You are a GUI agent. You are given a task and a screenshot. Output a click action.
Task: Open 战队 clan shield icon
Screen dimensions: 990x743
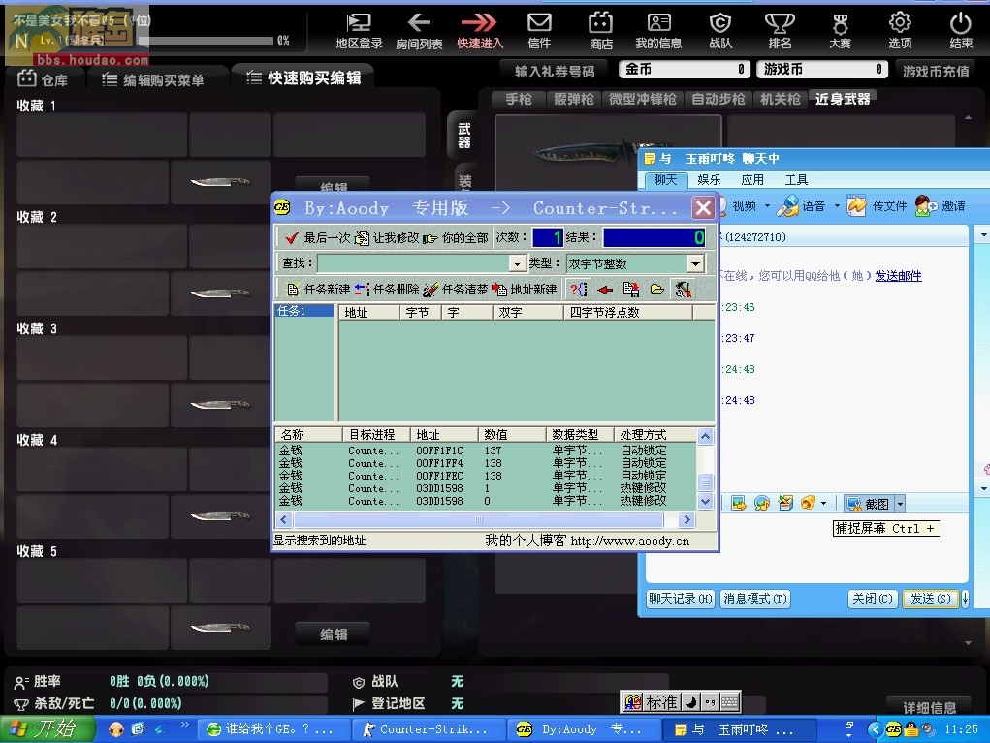click(x=720, y=31)
